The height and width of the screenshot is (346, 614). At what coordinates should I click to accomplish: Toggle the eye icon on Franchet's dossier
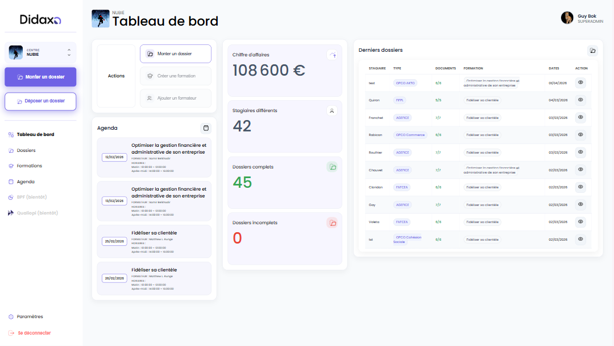580,118
